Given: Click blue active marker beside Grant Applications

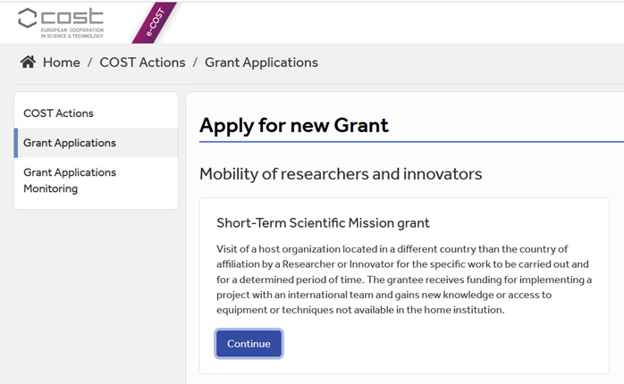Looking at the screenshot, I should 16,143.
